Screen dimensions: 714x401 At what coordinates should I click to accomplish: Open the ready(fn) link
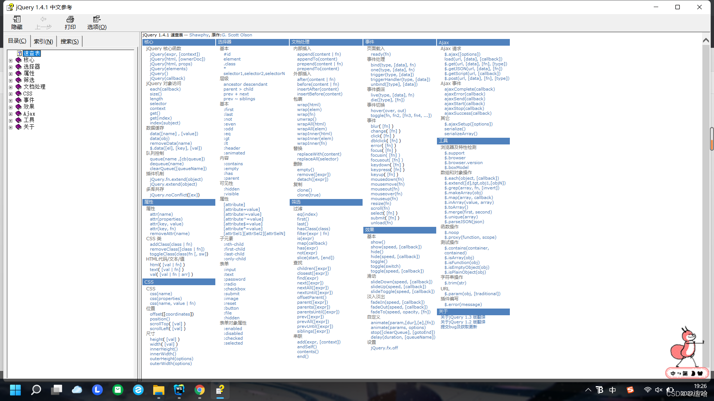click(x=381, y=54)
